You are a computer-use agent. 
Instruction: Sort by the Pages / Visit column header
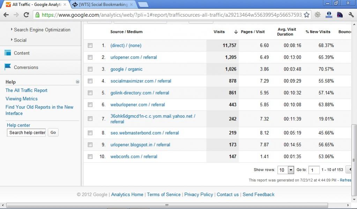253,32
